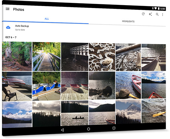Open the wooden footbridge photo
Viewport: 170px width, 139px height.
coord(46,57)
